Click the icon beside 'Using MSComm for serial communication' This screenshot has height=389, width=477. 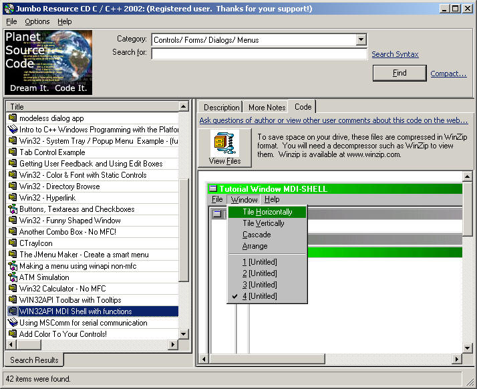click(x=13, y=322)
